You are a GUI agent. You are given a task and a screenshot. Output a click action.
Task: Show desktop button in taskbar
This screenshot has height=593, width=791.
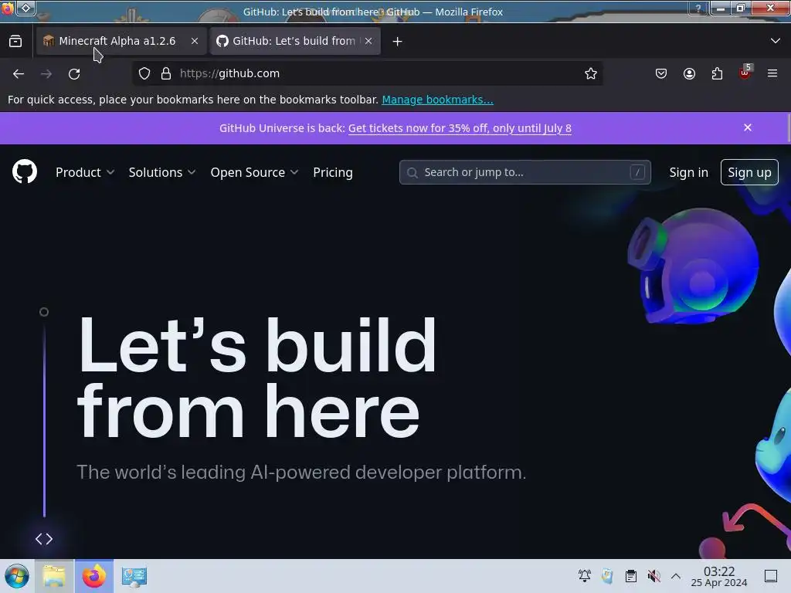click(x=771, y=576)
